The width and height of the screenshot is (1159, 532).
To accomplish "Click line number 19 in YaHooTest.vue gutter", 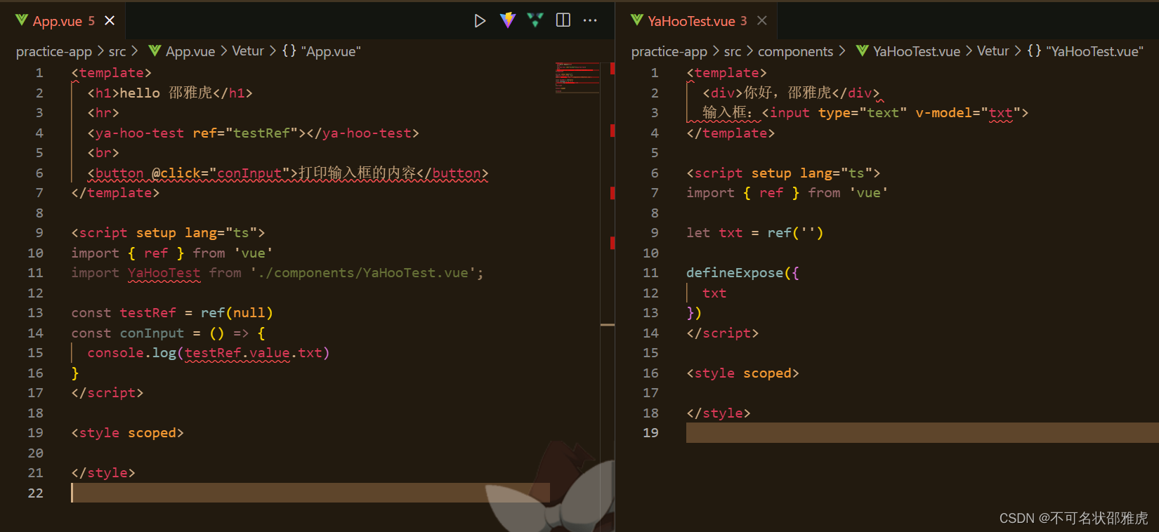I will pyautogui.click(x=650, y=432).
